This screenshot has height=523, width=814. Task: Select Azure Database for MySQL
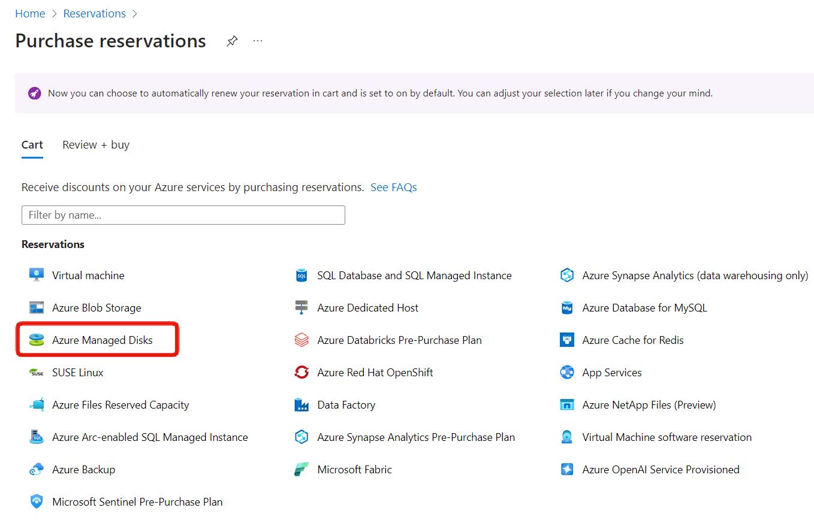click(645, 308)
